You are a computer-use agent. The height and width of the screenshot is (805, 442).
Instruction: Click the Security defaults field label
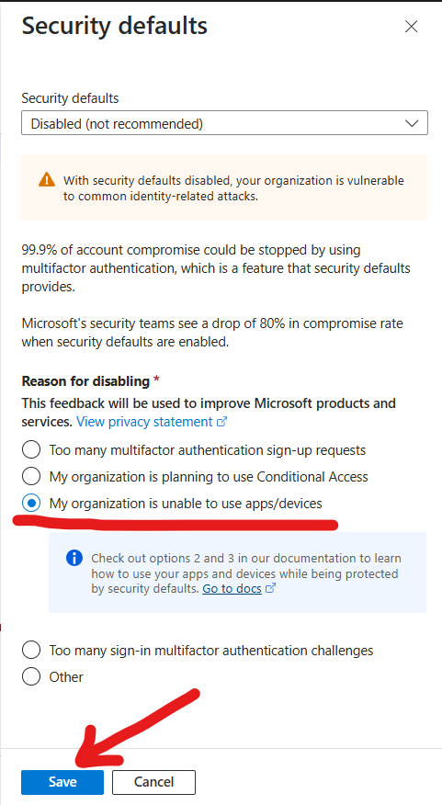tap(70, 98)
